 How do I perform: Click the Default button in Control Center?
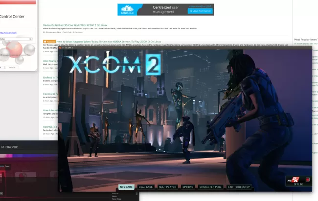coord(12,67)
